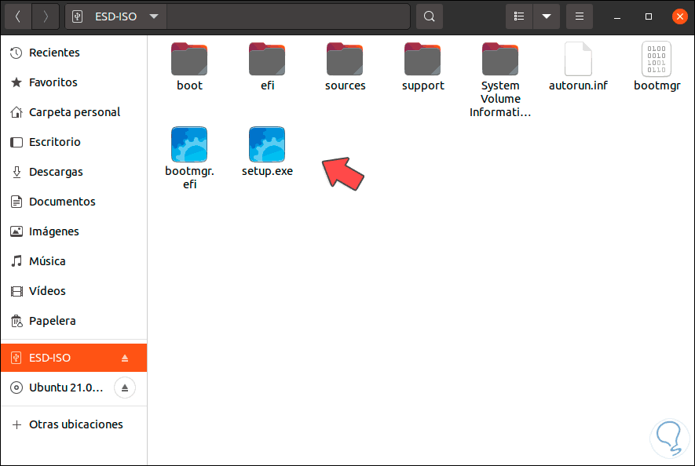Select the bootmgr binary file icon

657,59
